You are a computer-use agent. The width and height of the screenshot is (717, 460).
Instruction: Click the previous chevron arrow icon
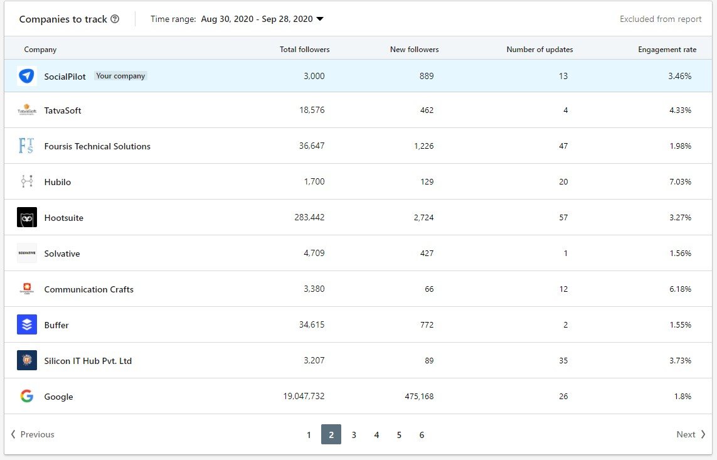[13, 434]
